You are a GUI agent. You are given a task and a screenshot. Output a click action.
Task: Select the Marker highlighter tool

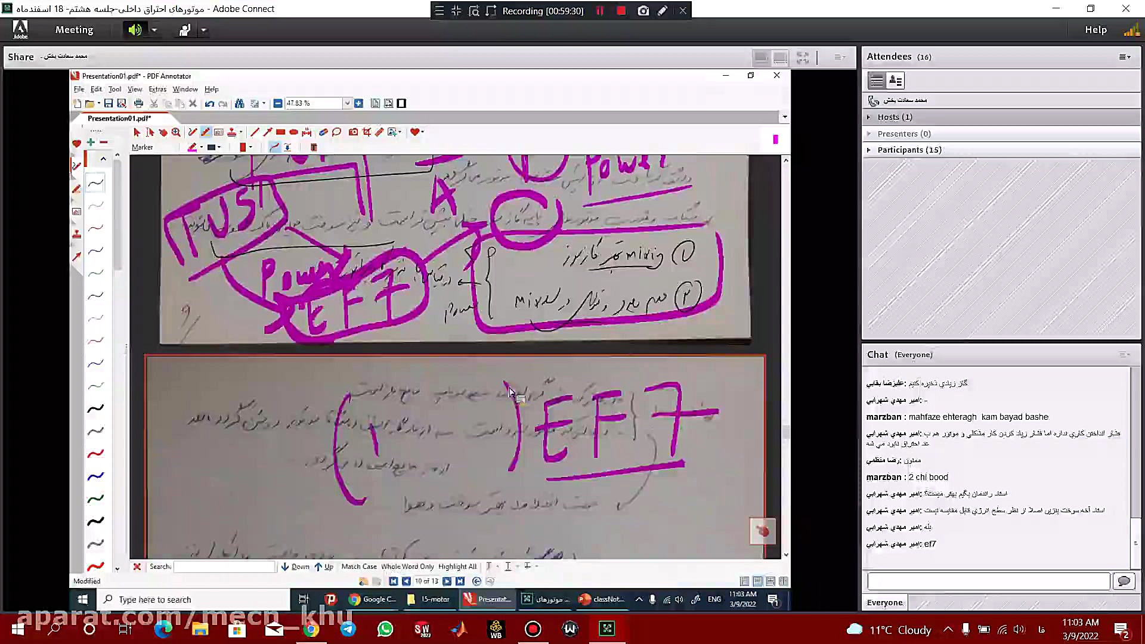[x=205, y=132]
